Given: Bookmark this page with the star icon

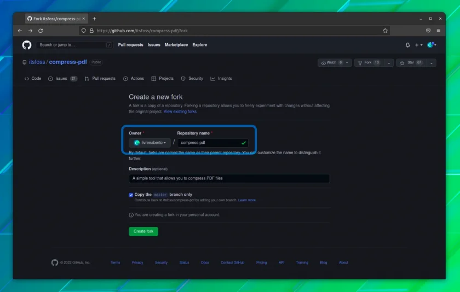Looking at the screenshot, I should [x=385, y=31].
